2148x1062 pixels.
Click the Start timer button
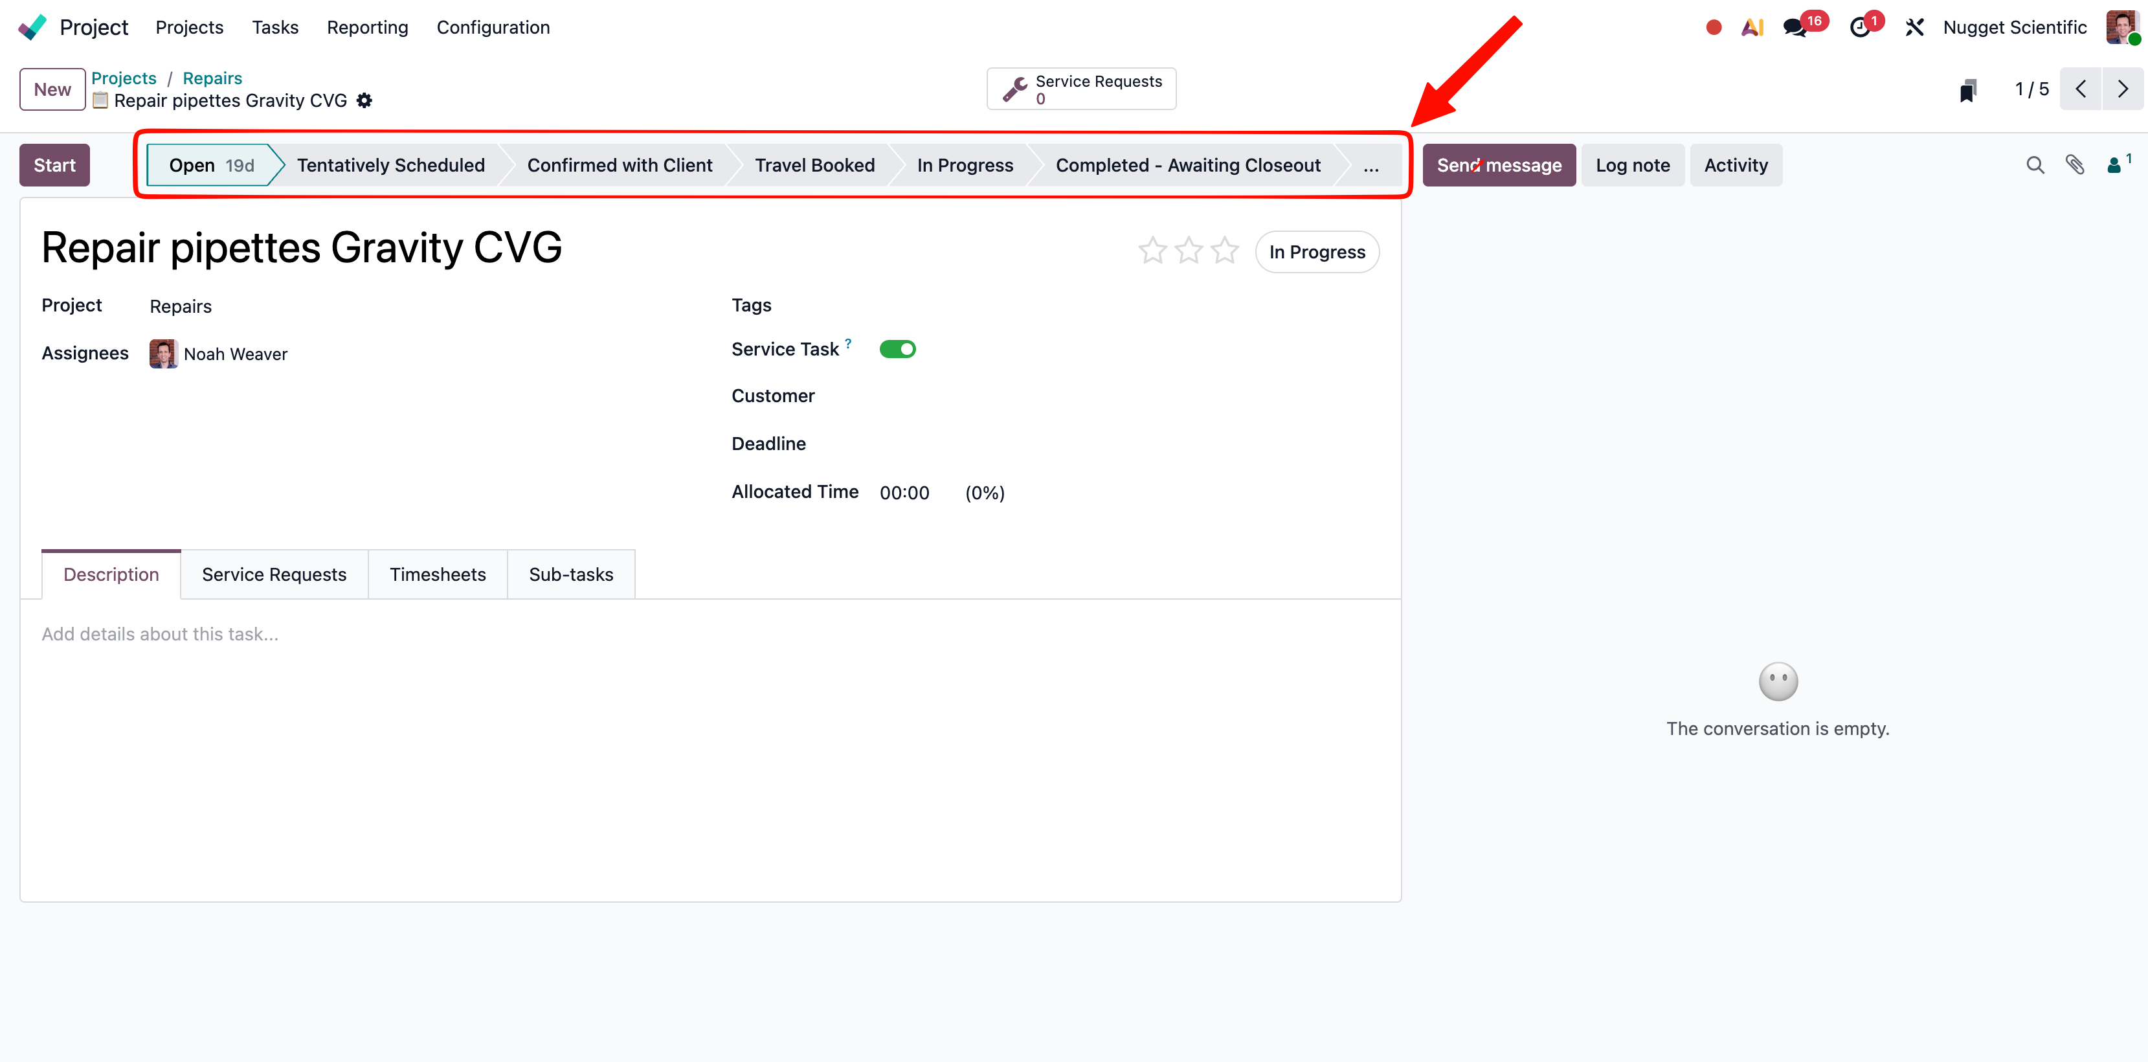[54, 165]
